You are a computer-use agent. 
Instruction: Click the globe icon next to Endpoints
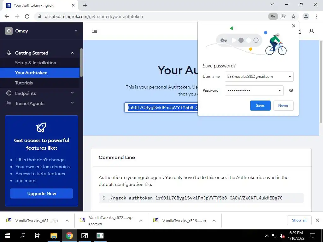9,93
